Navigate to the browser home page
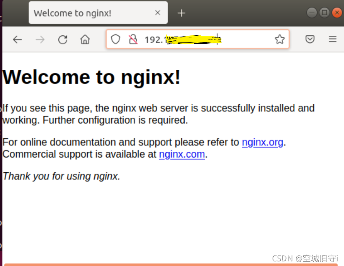 (85, 39)
